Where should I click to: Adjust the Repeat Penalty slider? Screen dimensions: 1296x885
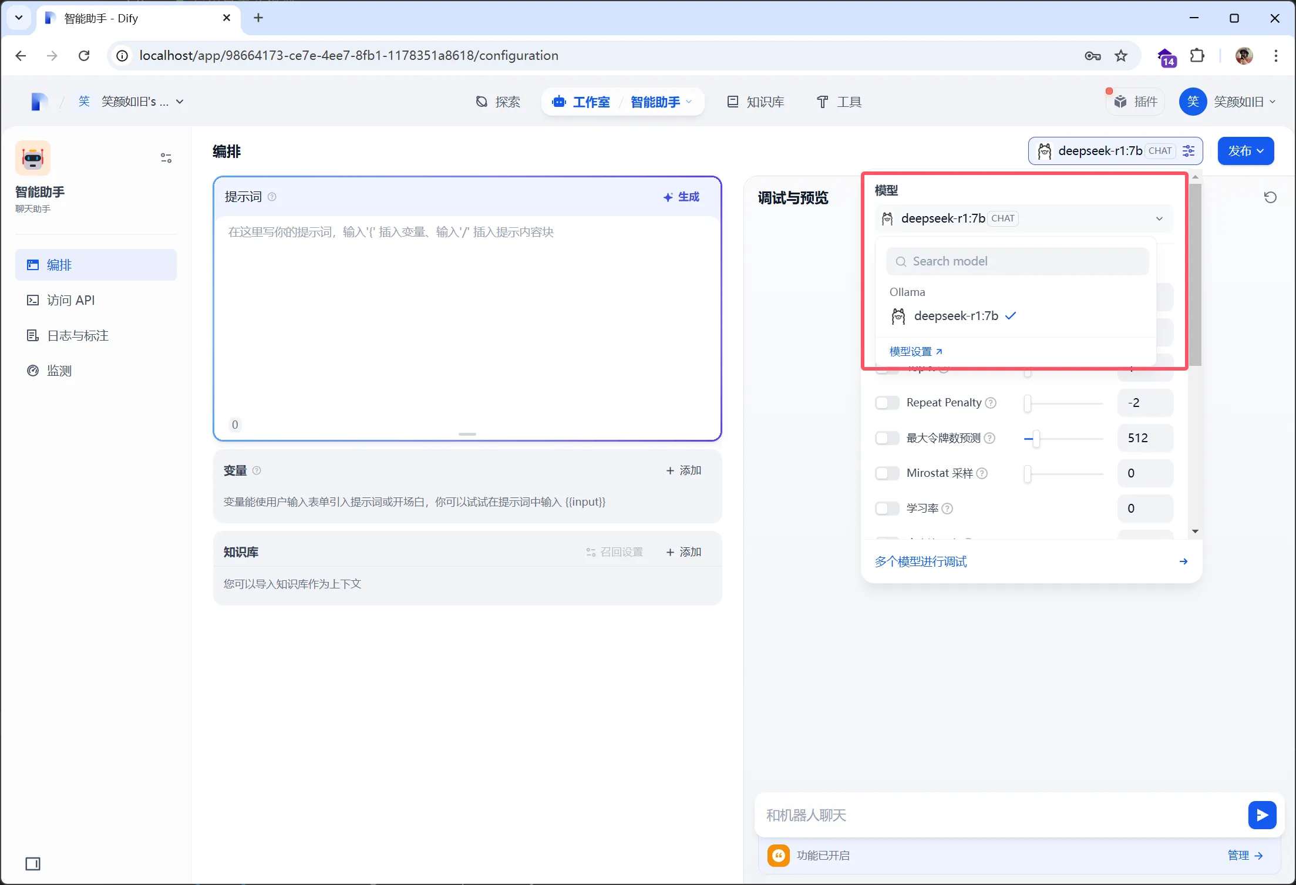coord(1064,403)
